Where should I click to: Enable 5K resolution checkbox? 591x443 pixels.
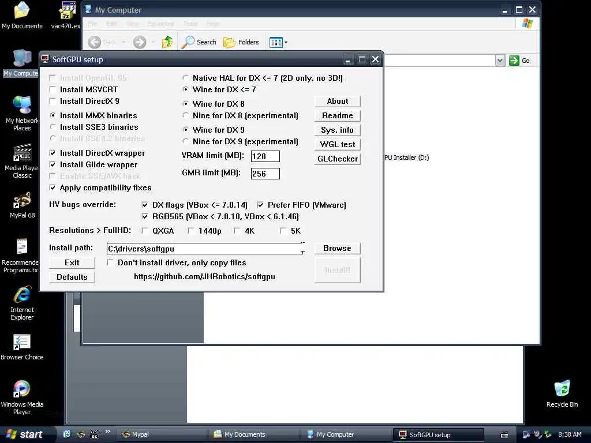[283, 231]
